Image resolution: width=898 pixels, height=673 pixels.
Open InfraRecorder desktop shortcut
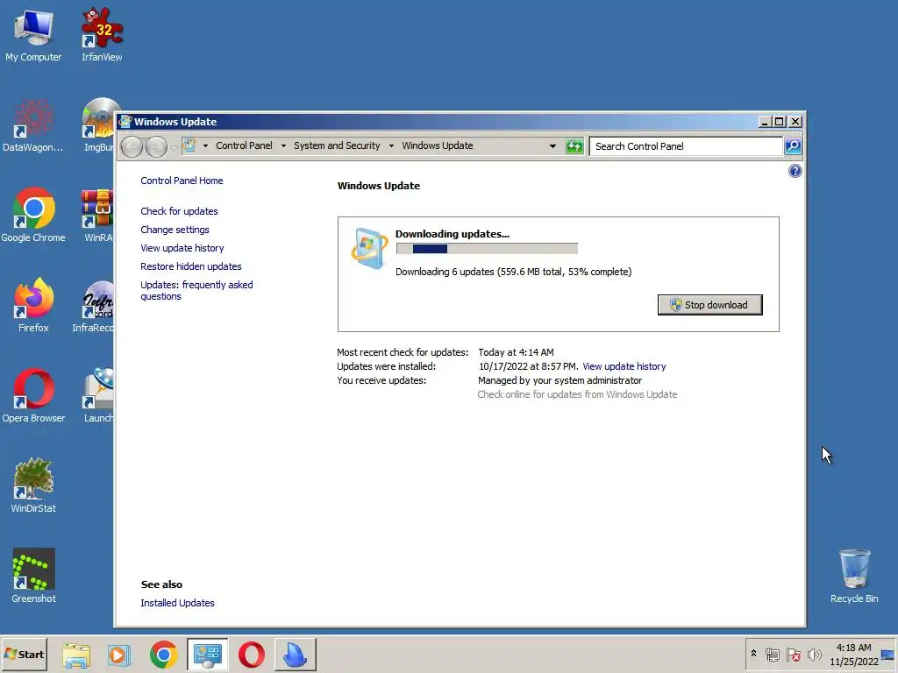coord(93,306)
